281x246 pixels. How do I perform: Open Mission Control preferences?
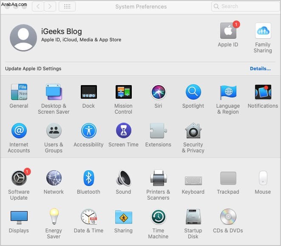pos(123,92)
